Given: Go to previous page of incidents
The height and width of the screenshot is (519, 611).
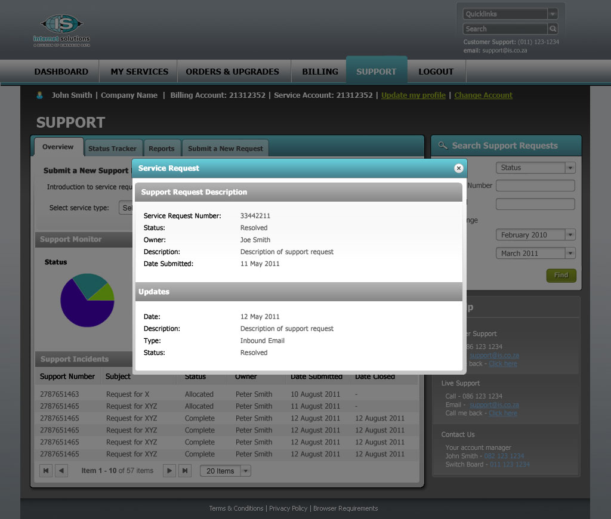Looking at the screenshot, I should pos(61,471).
